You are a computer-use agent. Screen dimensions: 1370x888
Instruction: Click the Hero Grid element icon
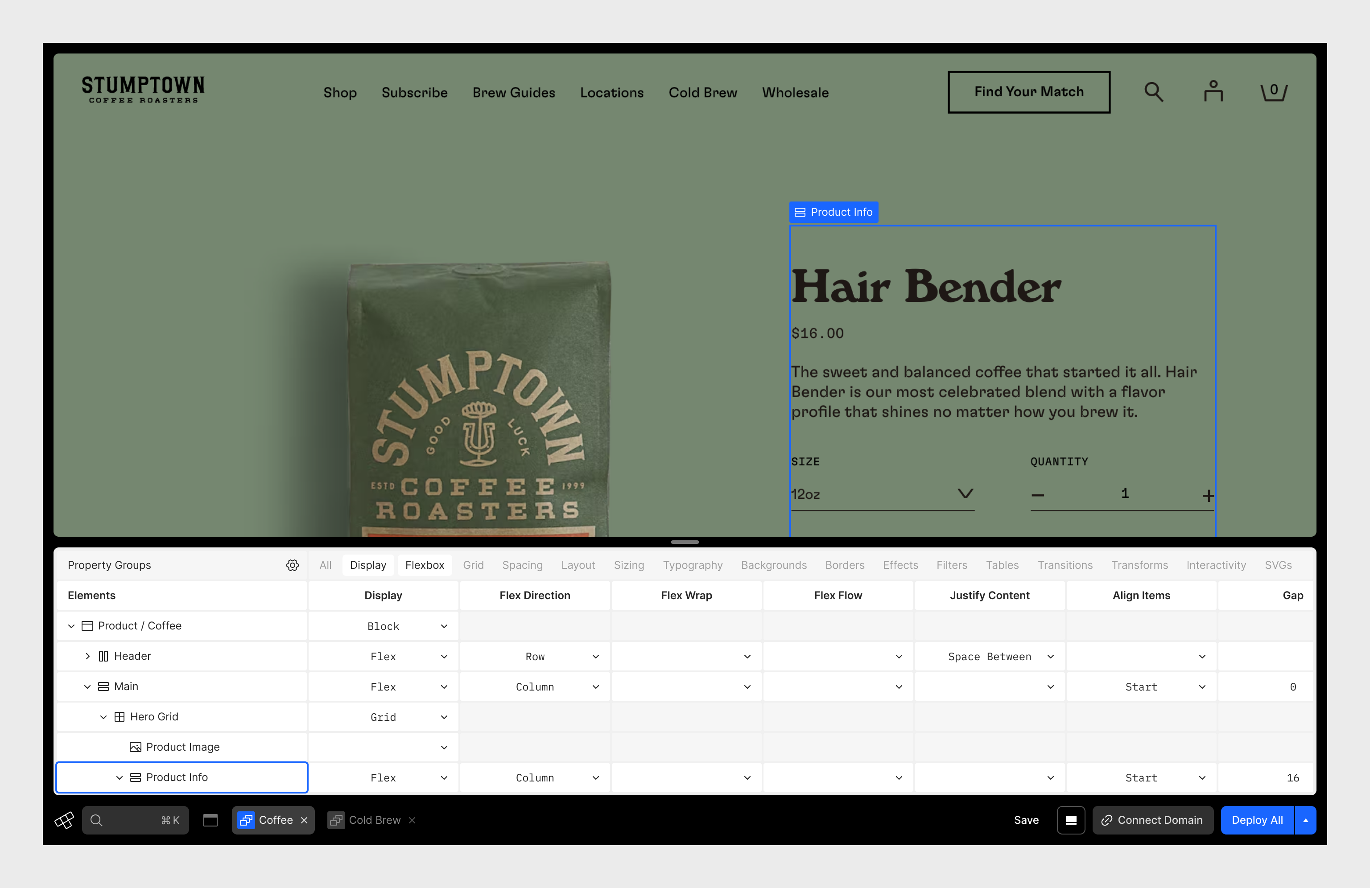pos(119,717)
